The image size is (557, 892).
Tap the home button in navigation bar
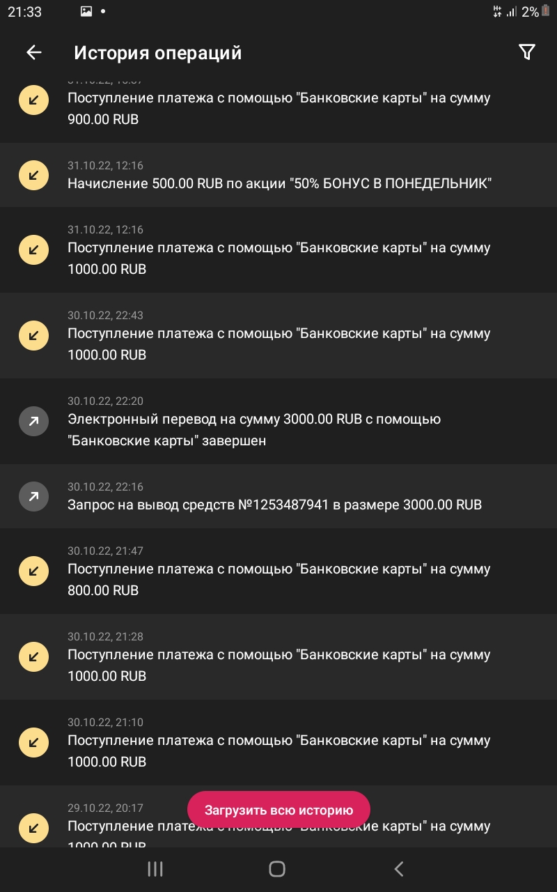(278, 869)
